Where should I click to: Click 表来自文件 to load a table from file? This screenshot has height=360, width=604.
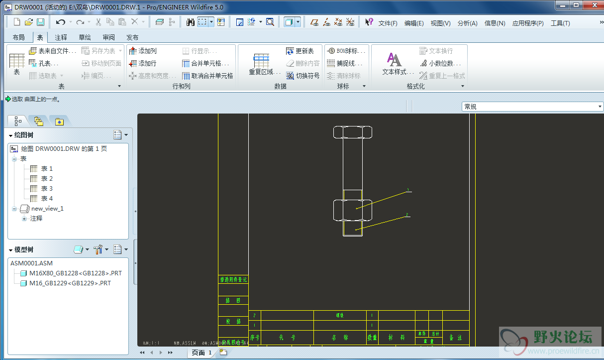pos(53,51)
